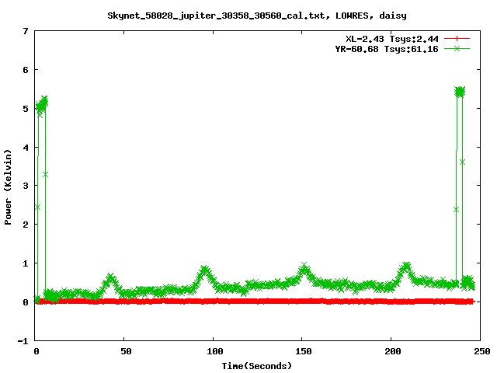Image resolution: width=497 pixels, height=373 pixels.
Task: Click x-axis tick label 50
Action: point(126,351)
